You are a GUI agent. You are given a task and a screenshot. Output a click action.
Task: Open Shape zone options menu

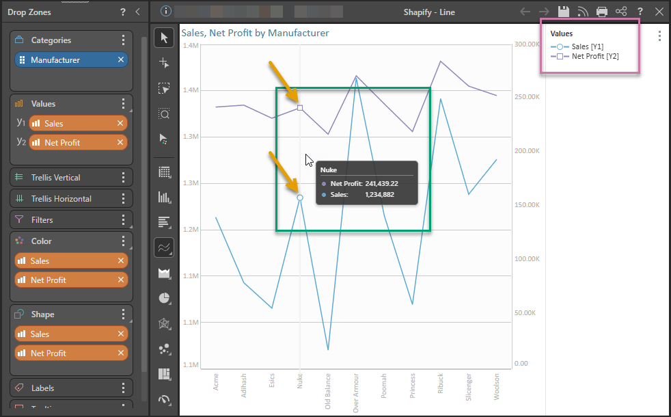(x=123, y=314)
